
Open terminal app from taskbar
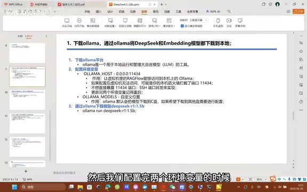tap(209, 187)
